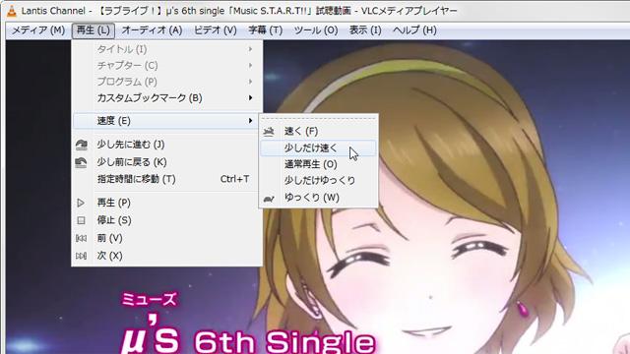Expand the 速度 (E) submenu arrow

click(250, 121)
